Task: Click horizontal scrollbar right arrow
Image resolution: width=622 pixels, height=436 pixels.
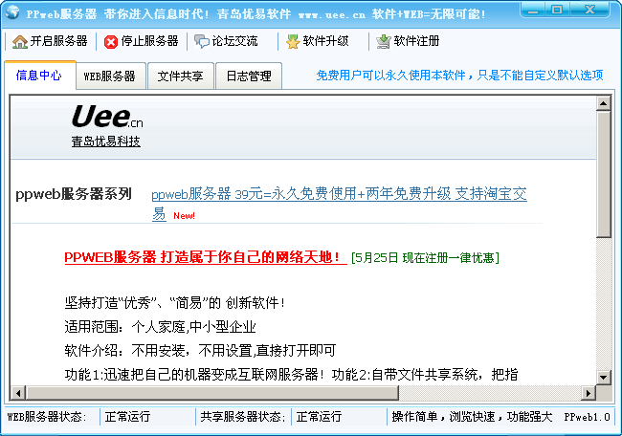Action: click(x=589, y=393)
